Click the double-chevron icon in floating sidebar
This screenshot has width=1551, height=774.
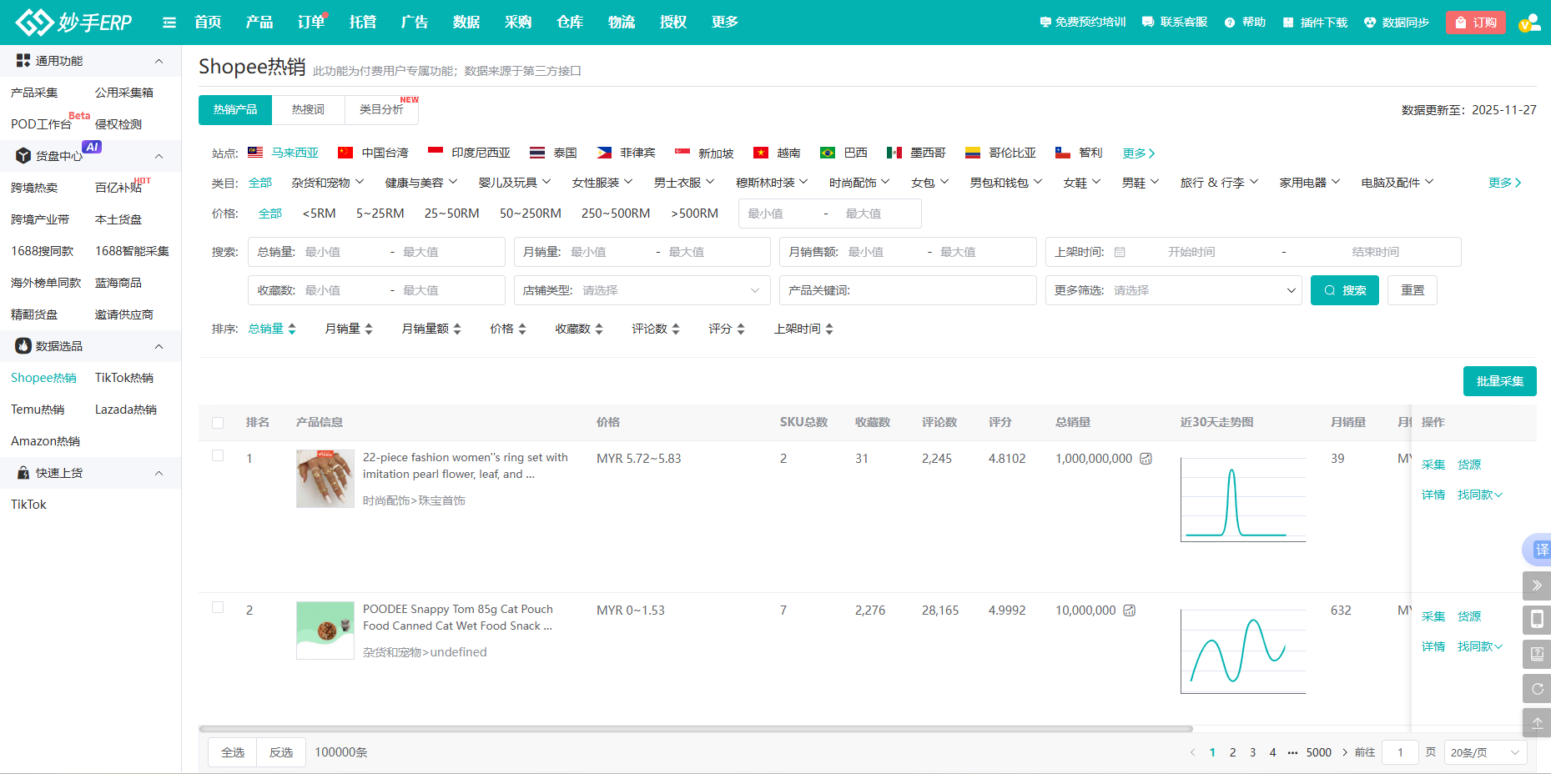[x=1537, y=586]
